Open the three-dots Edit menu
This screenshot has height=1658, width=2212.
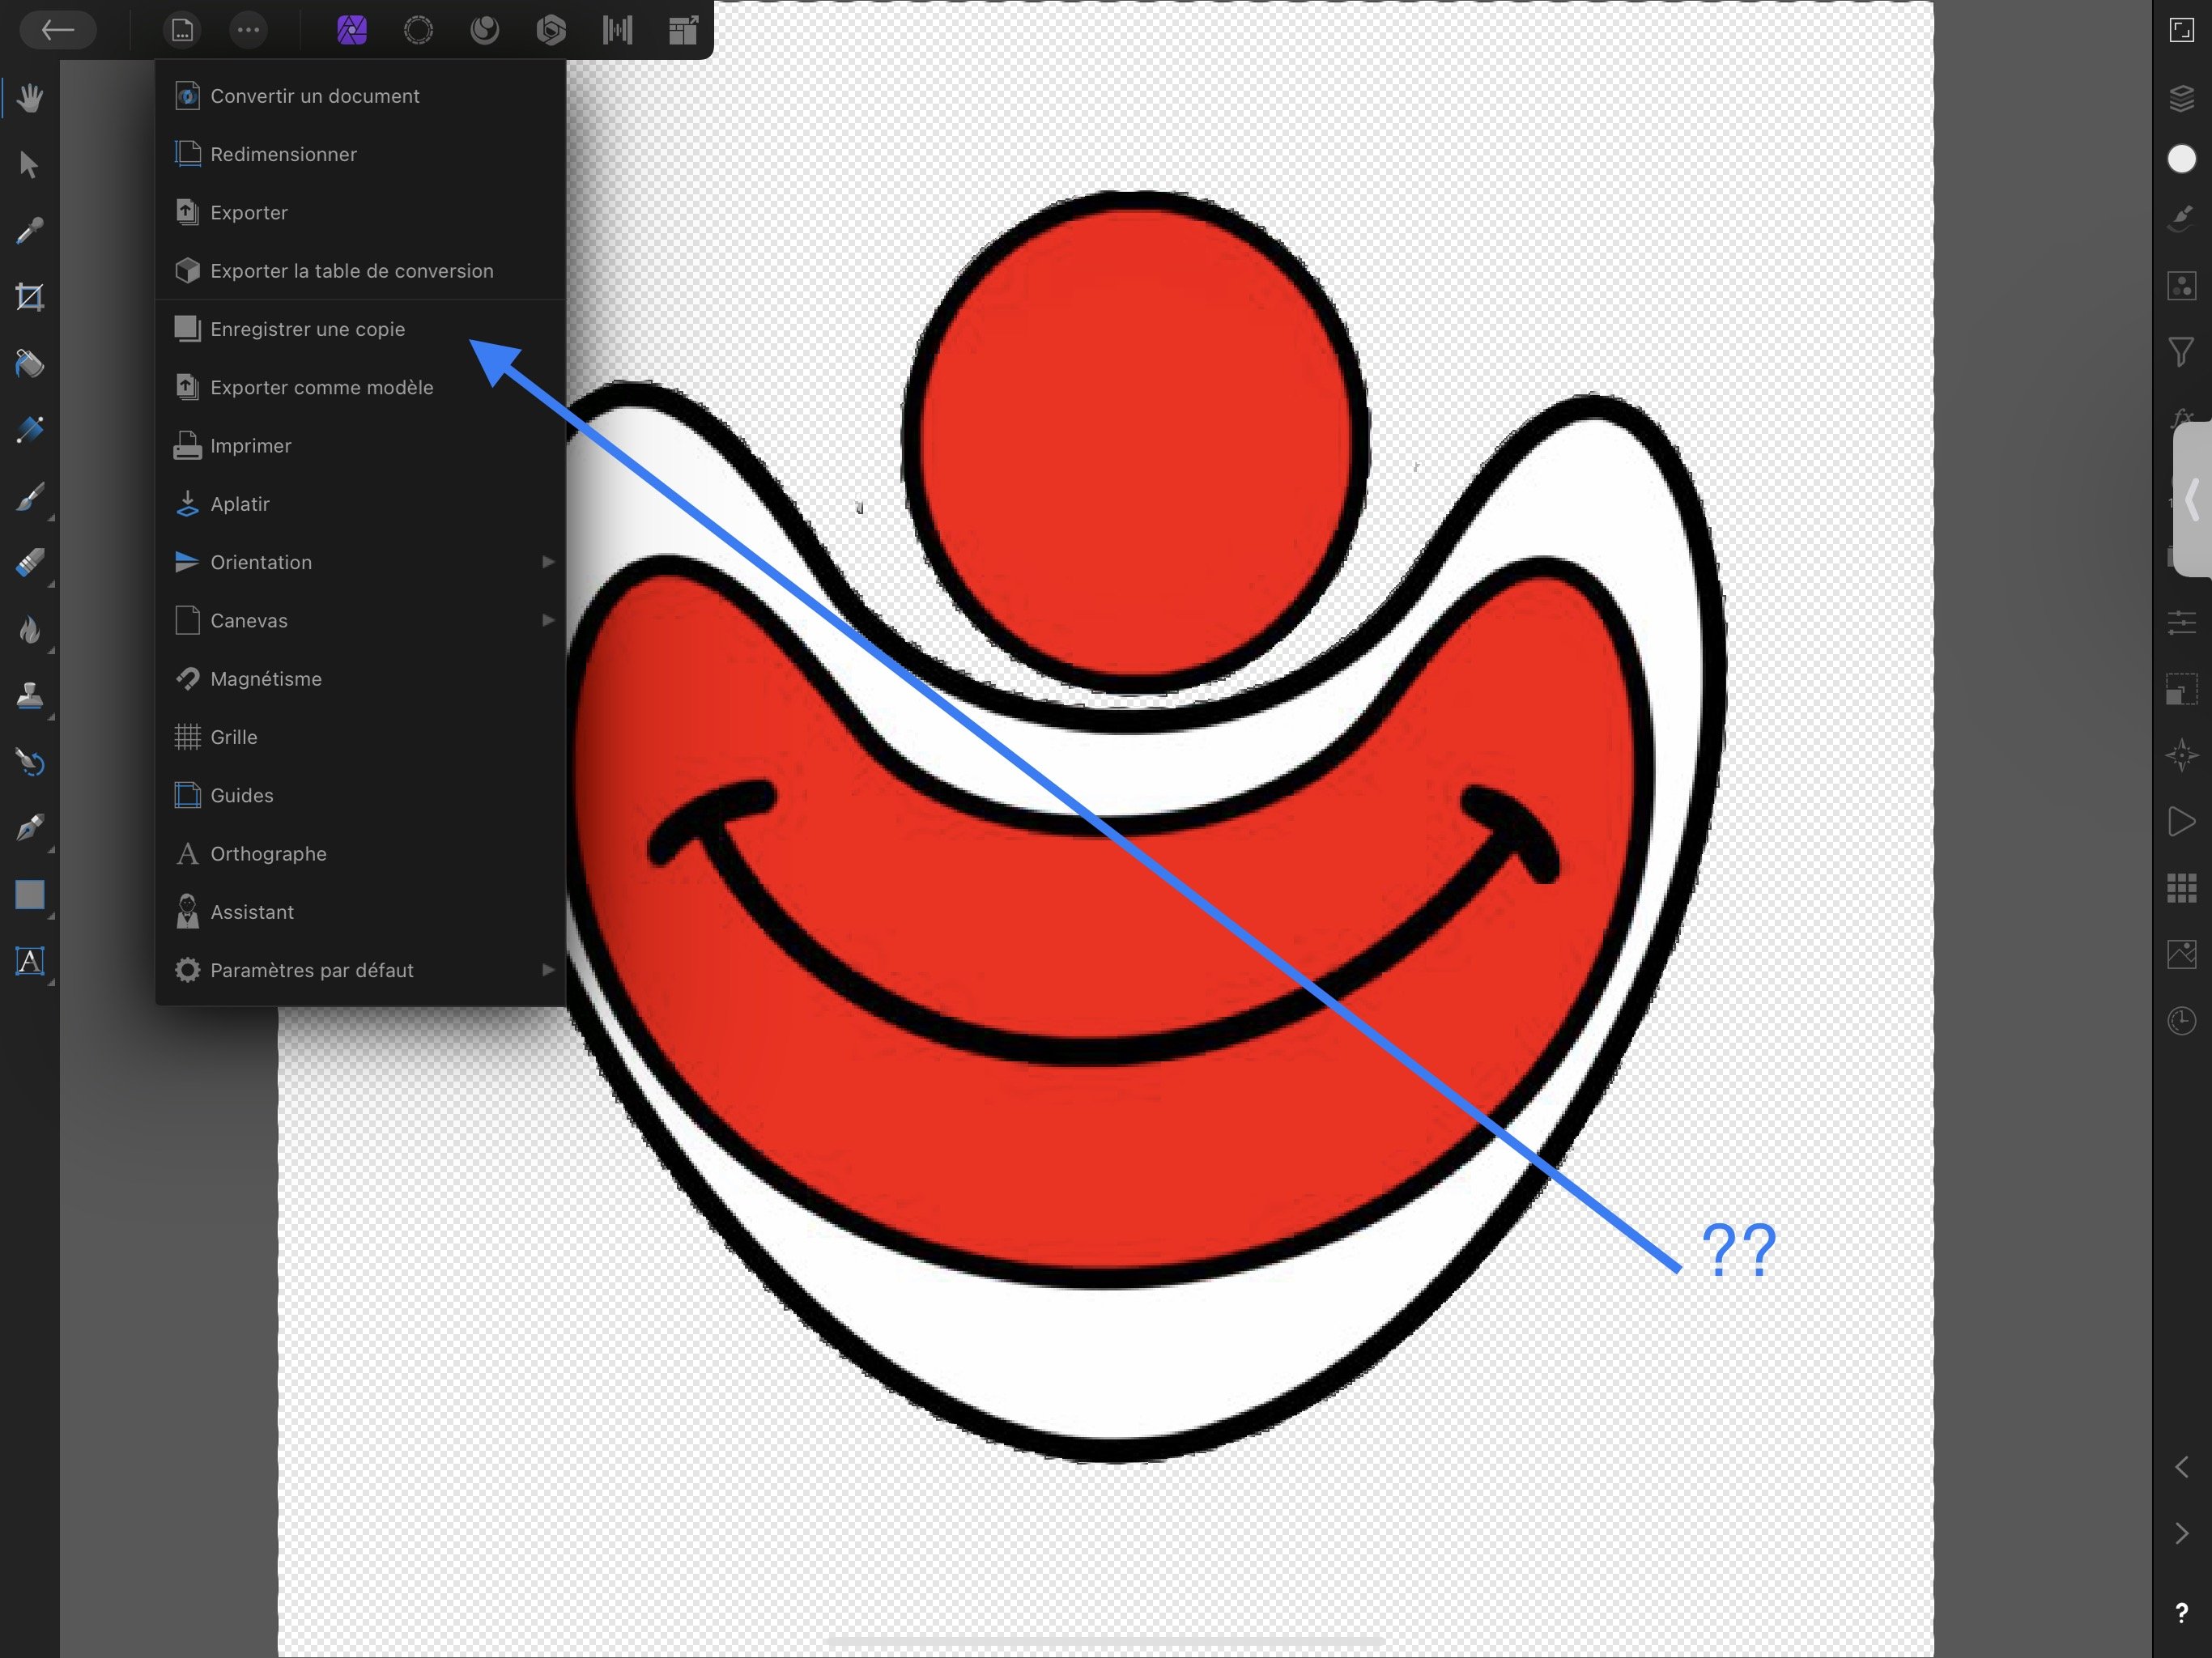point(248,30)
